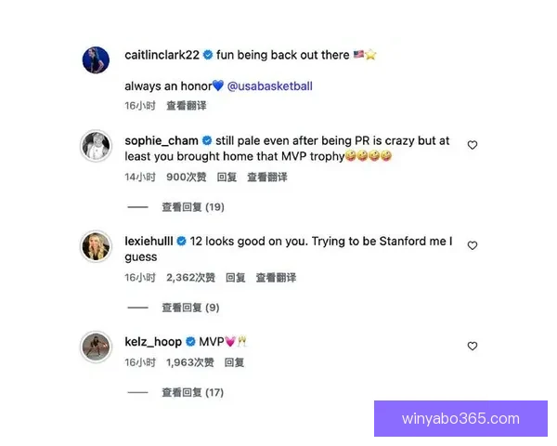The image size is (557, 446).
Task: Click the verified badge next to lexiehull
Action: click(x=182, y=242)
